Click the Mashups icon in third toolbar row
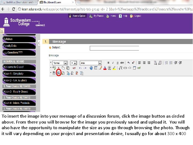This screenshot has height=145, width=193. (81, 73)
